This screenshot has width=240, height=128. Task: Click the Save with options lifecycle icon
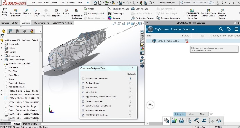(166, 120)
